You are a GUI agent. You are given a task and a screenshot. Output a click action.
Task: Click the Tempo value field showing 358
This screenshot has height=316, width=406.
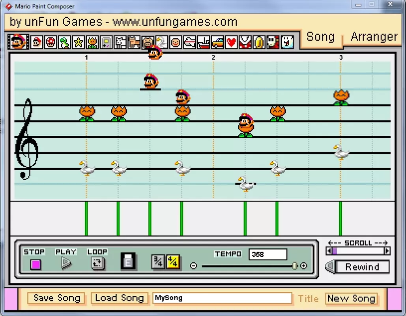pos(268,254)
